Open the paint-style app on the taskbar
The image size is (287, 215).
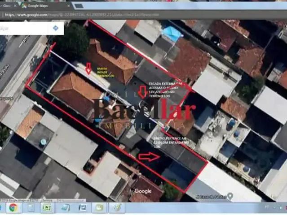(x=117, y=208)
